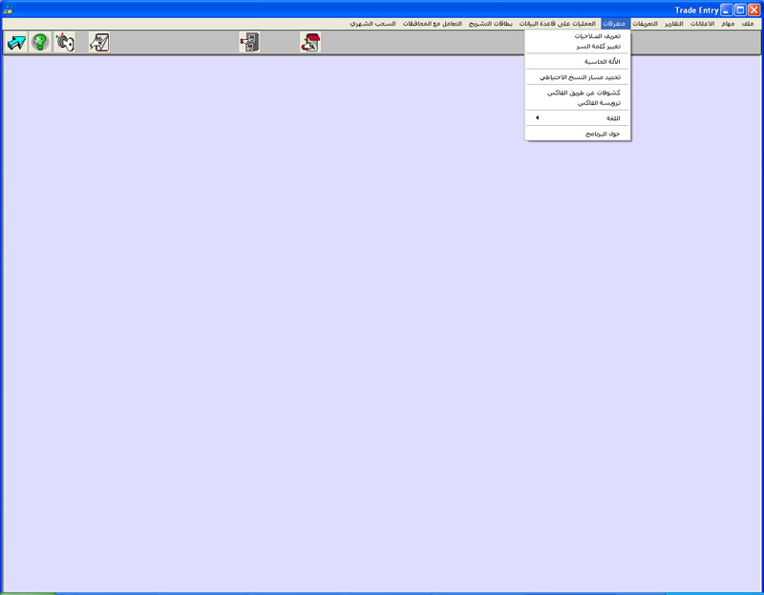Click the blue arrow exit icon
Screen dimensions: 764x595
[16, 42]
